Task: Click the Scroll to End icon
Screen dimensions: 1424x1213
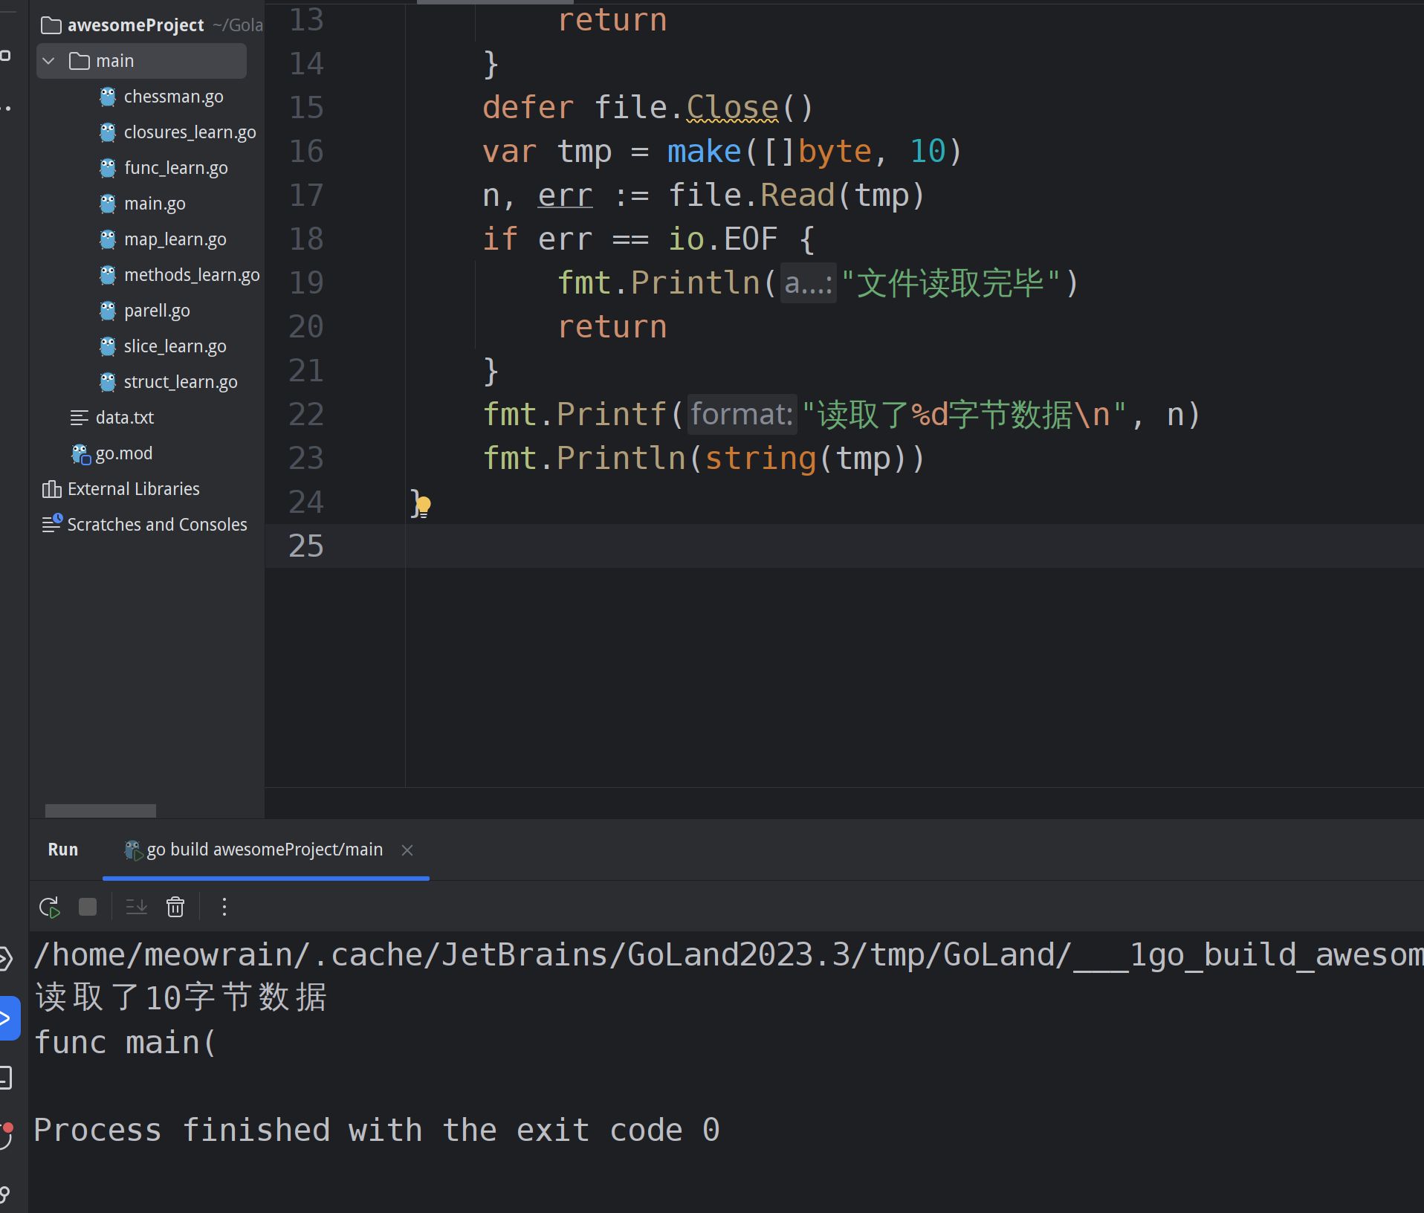Action: click(x=136, y=907)
